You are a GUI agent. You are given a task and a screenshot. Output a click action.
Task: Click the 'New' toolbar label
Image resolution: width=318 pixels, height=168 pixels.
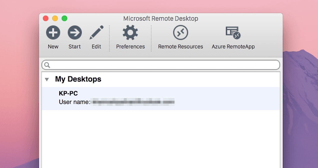tap(53, 47)
